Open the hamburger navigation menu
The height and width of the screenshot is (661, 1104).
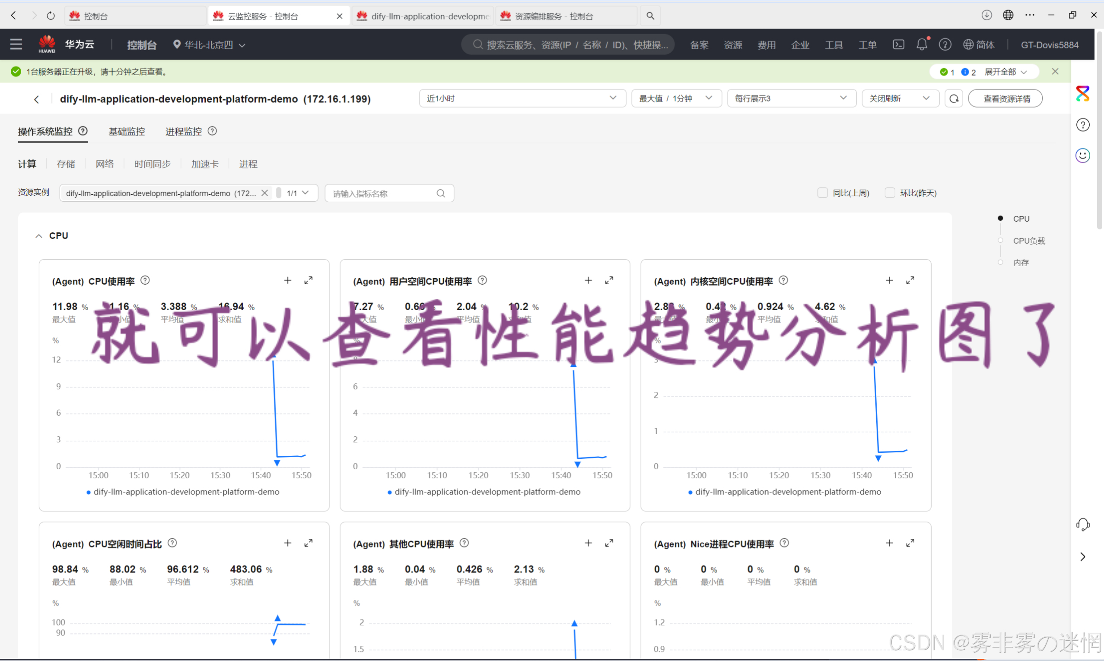[x=16, y=44]
